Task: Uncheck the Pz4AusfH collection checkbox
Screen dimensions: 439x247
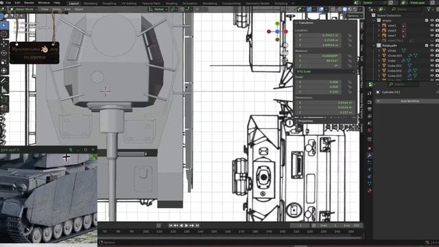Action: (x=427, y=45)
